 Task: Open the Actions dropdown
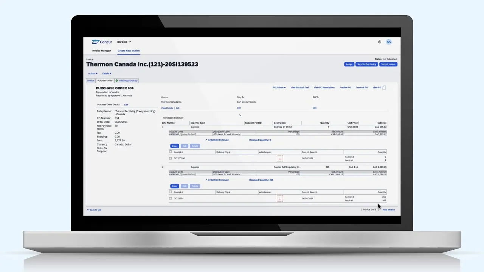93,73
